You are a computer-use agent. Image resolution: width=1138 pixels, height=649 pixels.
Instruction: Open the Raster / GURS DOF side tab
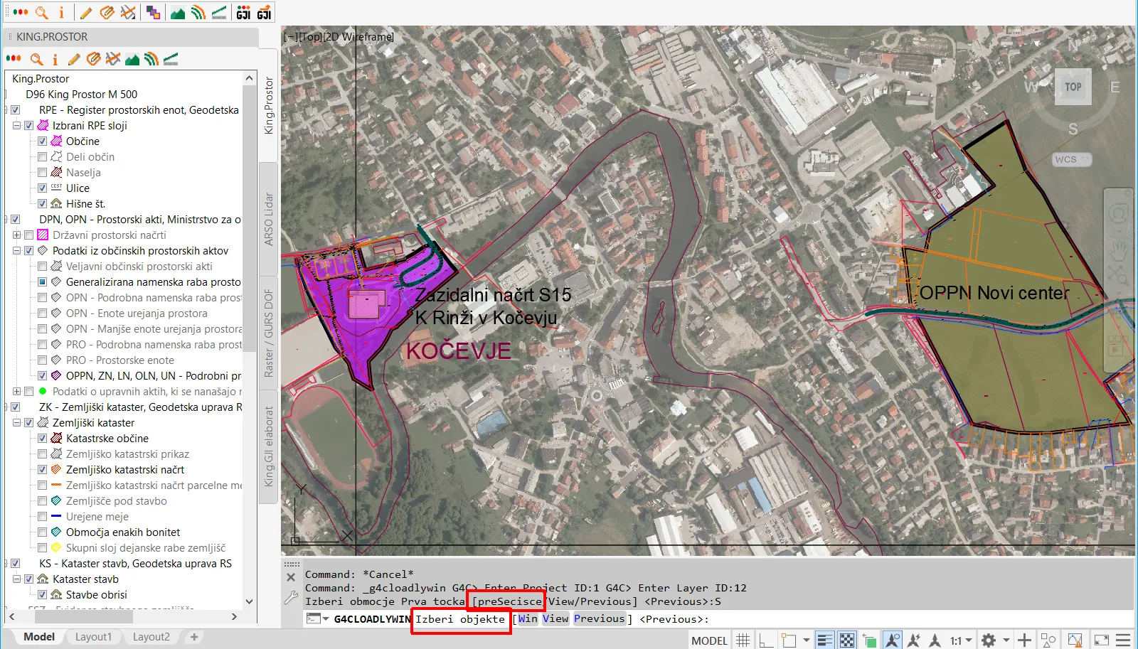(269, 333)
